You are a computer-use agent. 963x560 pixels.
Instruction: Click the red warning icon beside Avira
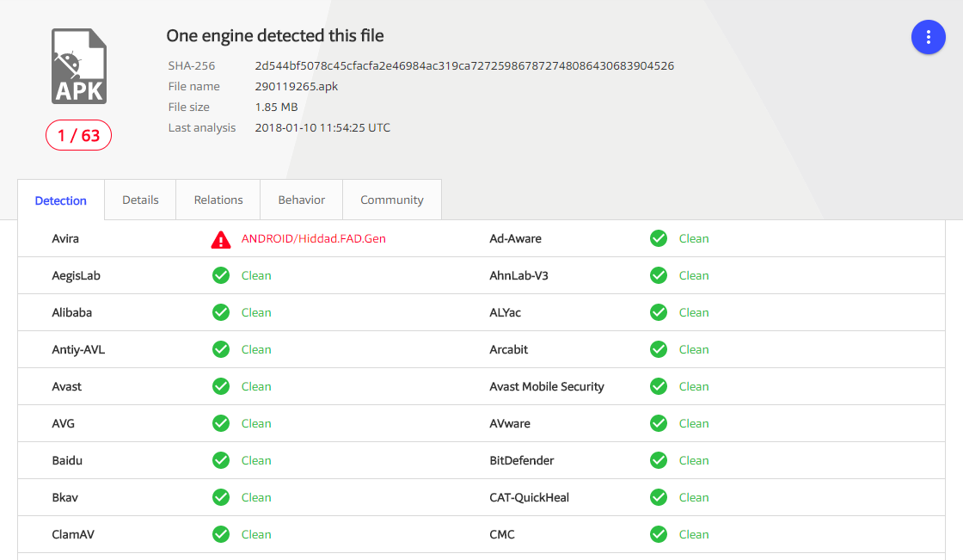[221, 240]
